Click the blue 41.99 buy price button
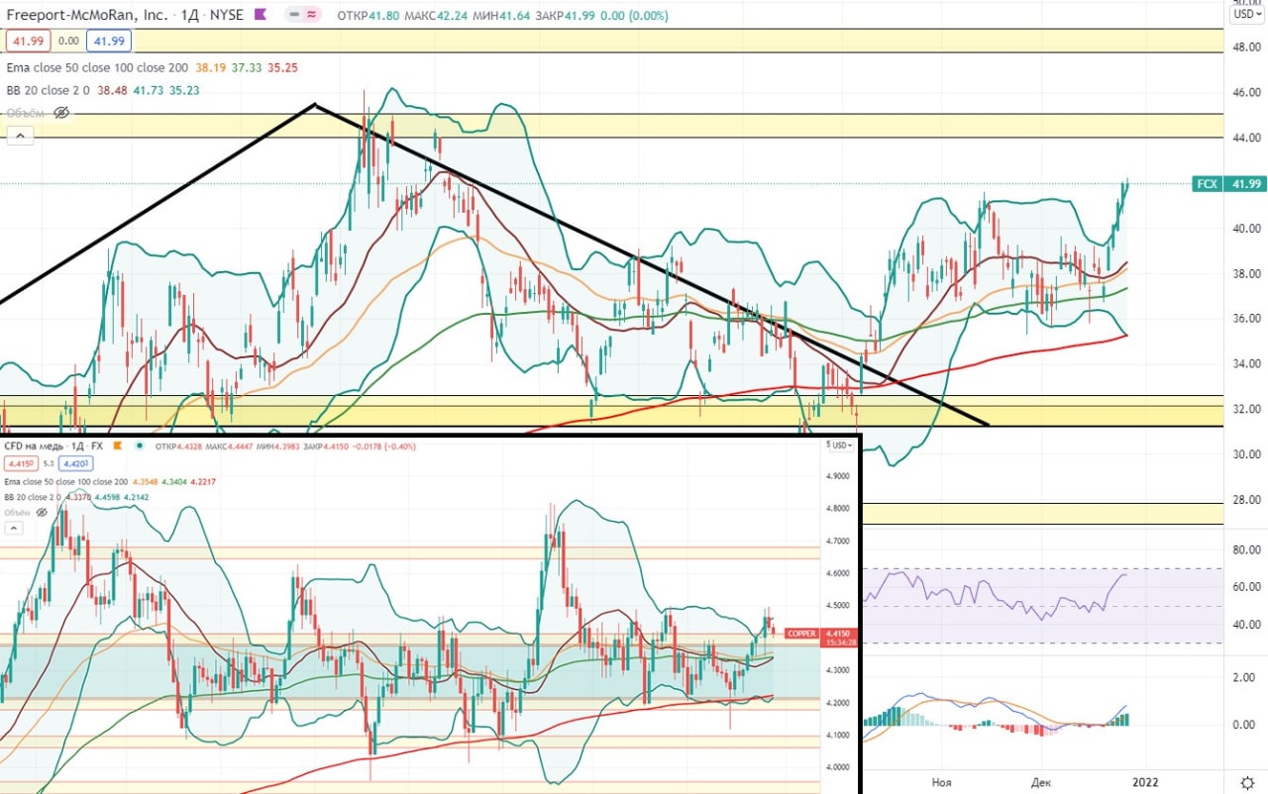Viewport: 1268px width, 794px height. pyautogui.click(x=109, y=41)
